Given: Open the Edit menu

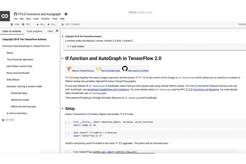Looking at the screenshot, I should click(x=22, y=19).
